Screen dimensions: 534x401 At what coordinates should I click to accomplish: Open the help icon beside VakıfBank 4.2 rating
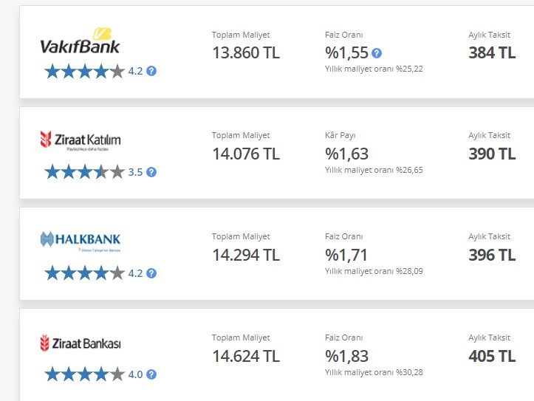click(151, 71)
